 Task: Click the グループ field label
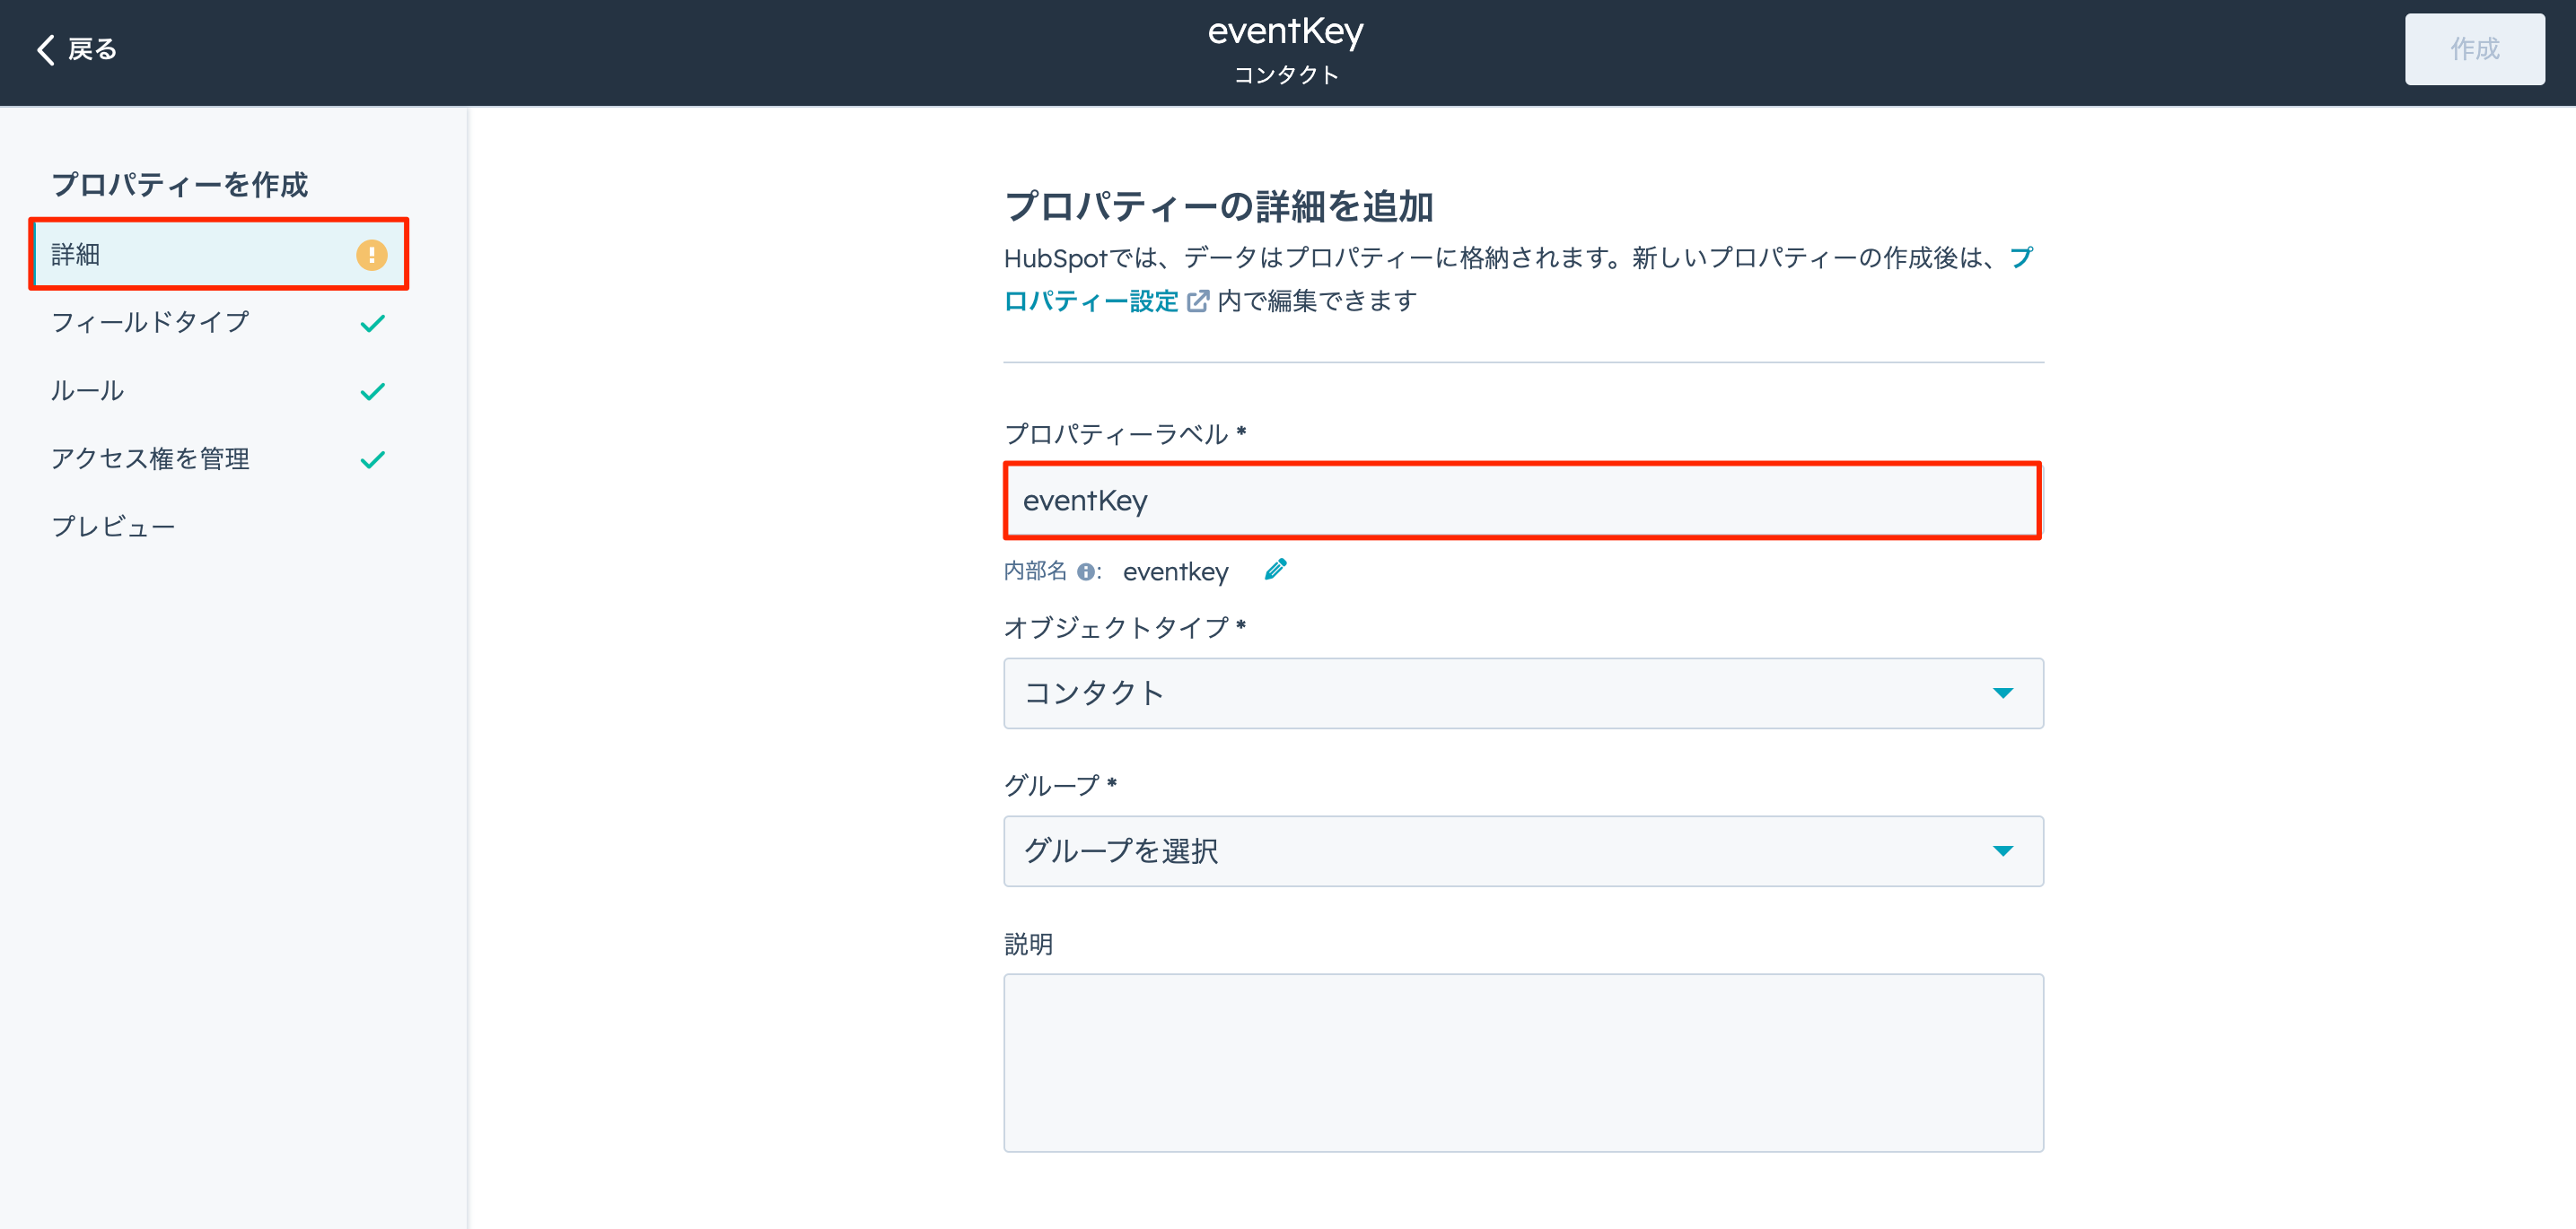(x=1059, y=785)
